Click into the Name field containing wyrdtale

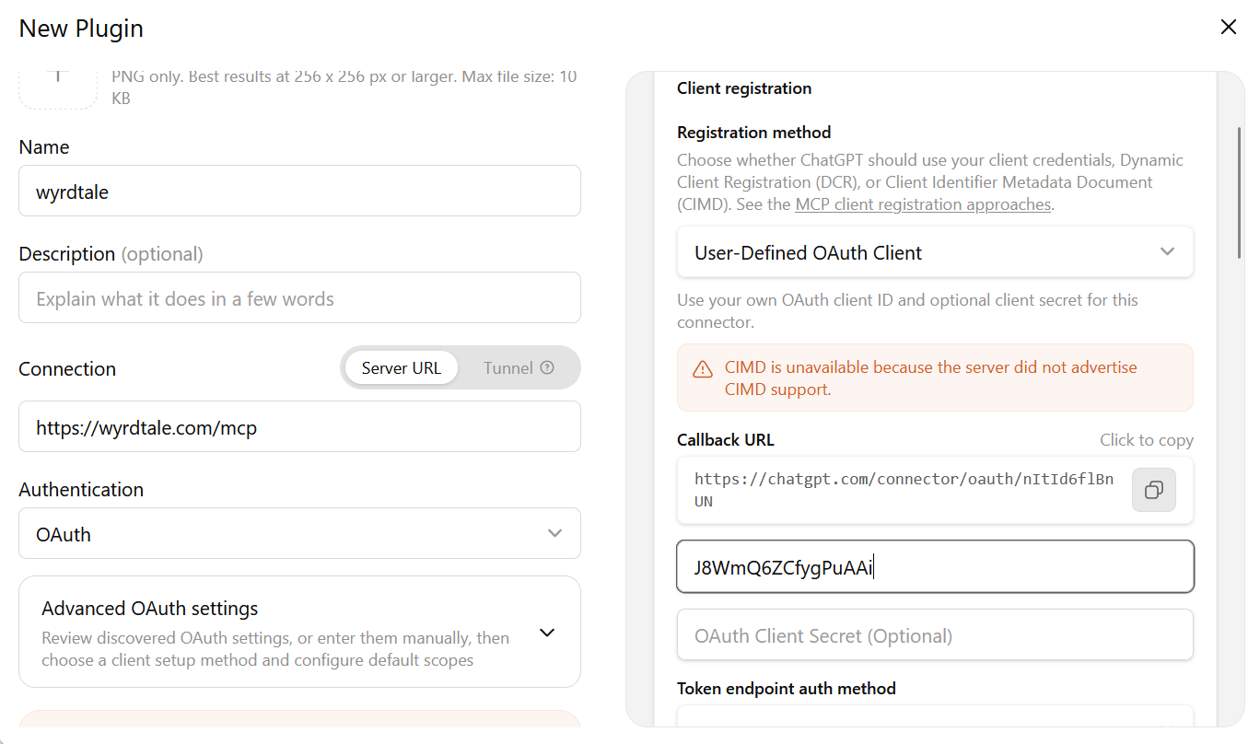coord(299,191)
